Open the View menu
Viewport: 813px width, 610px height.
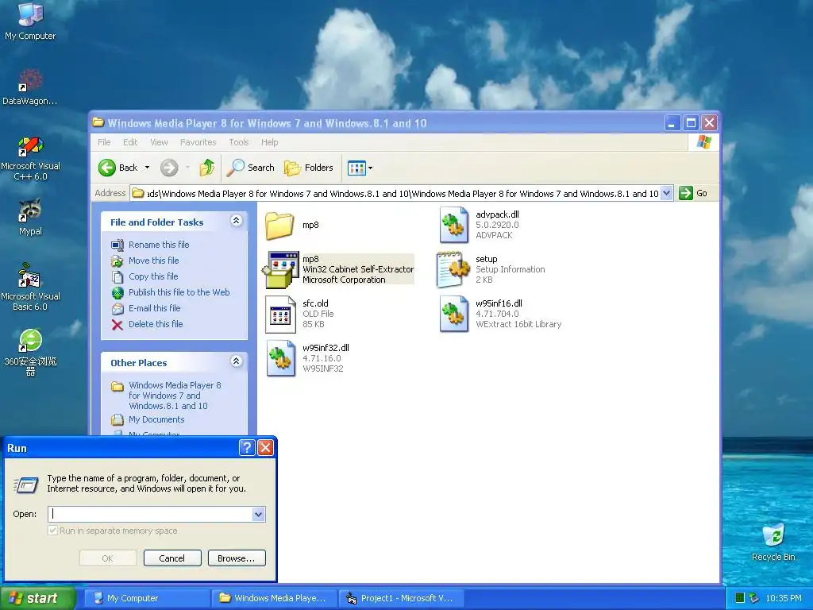coord(159,142)
